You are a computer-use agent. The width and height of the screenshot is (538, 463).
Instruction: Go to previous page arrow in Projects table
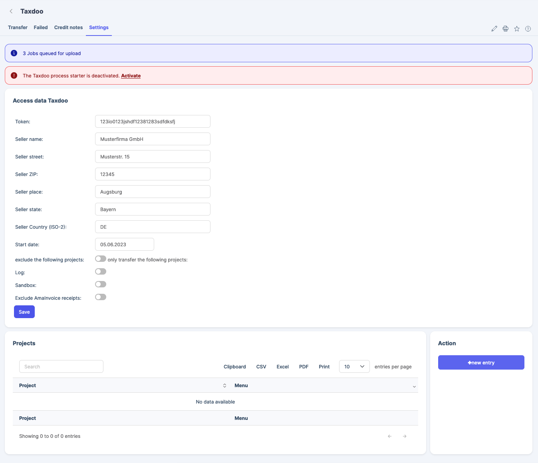(x=389, y=436)
